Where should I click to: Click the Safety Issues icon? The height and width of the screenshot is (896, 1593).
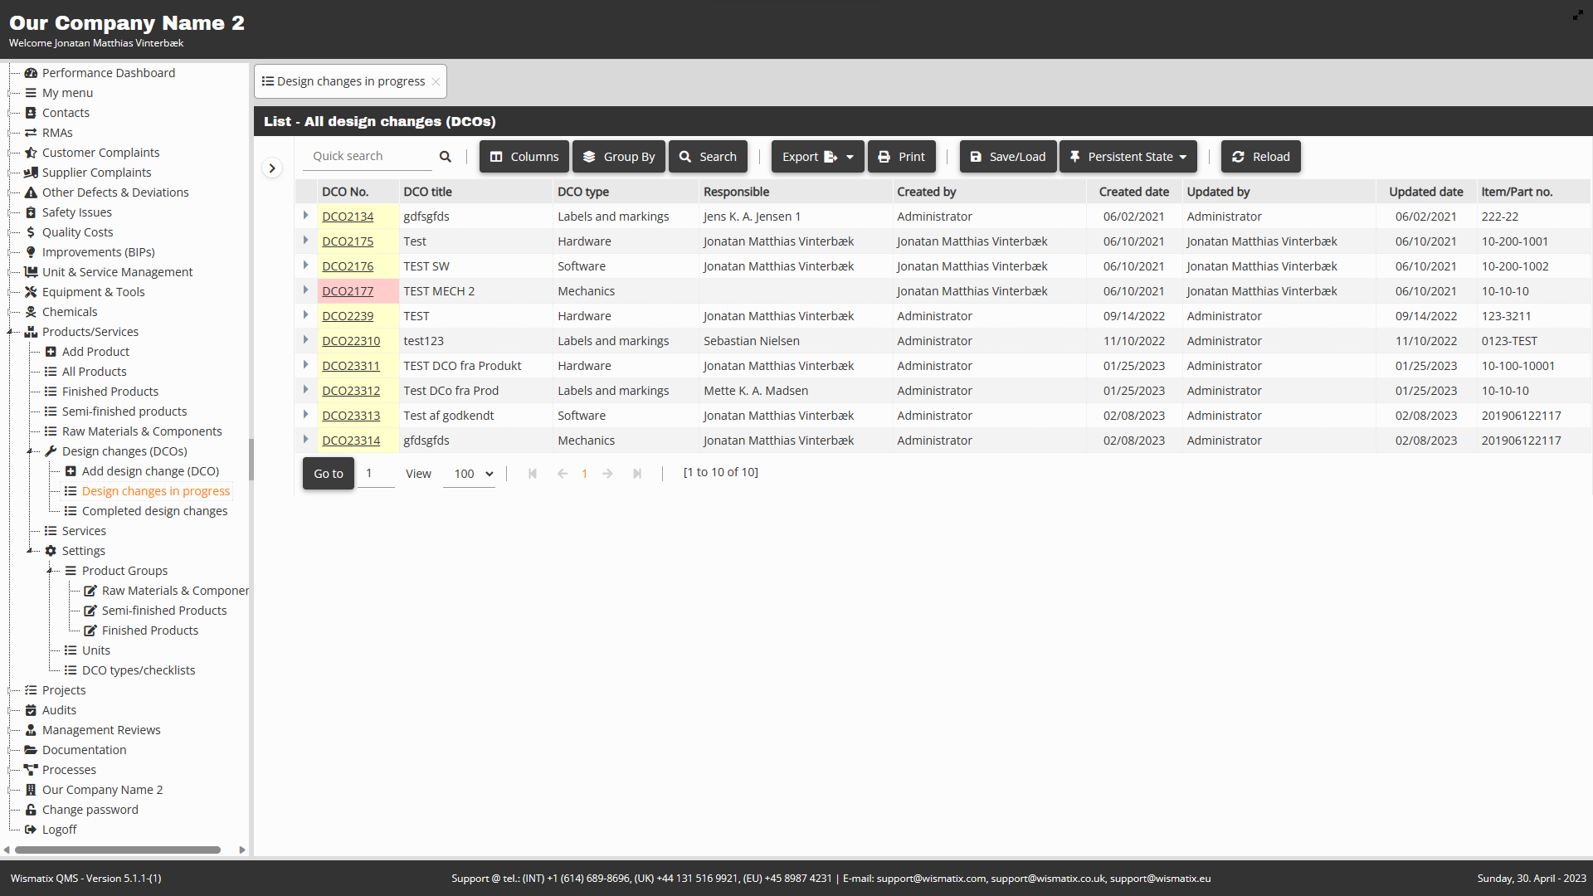click(x=31, y=212)
